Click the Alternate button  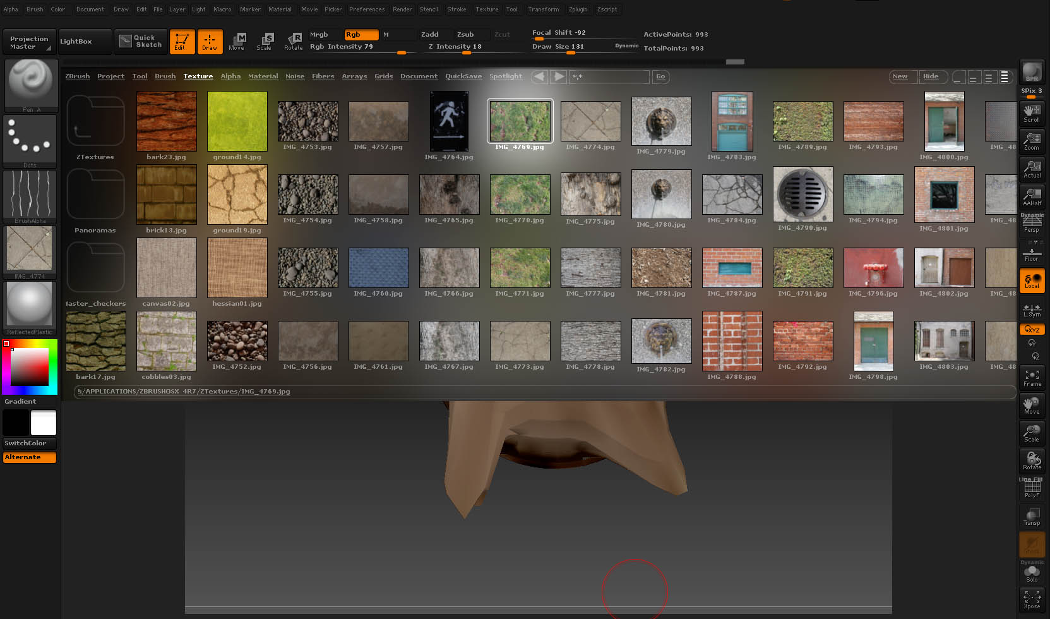click(x=30, y=457)
